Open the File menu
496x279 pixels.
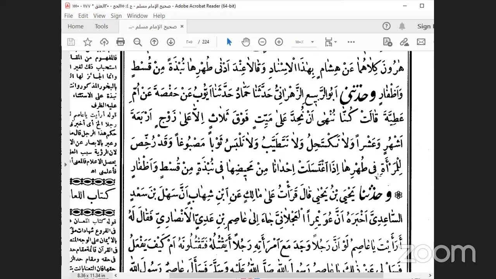69,16
